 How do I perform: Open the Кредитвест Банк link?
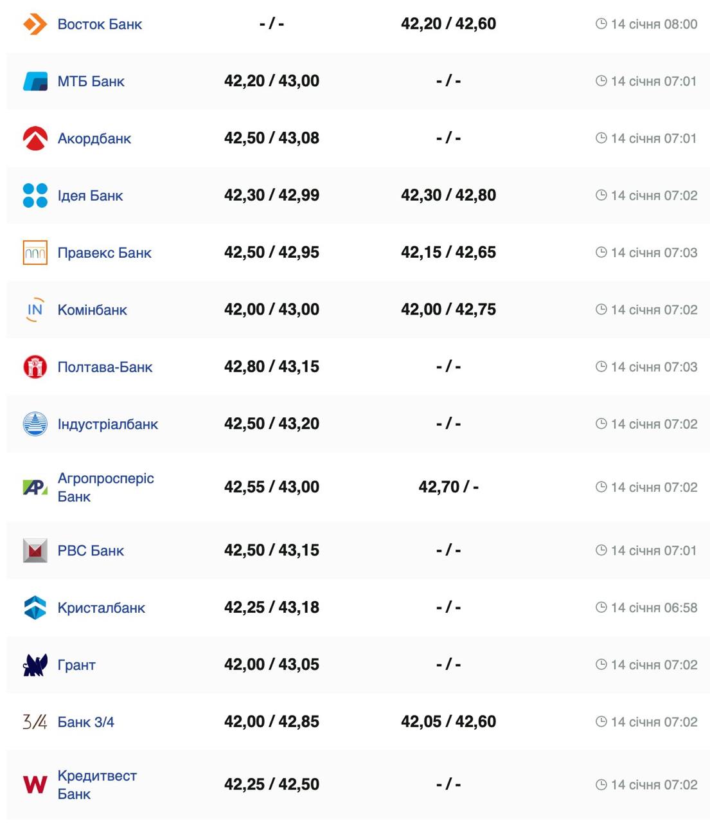click(96, 784)
